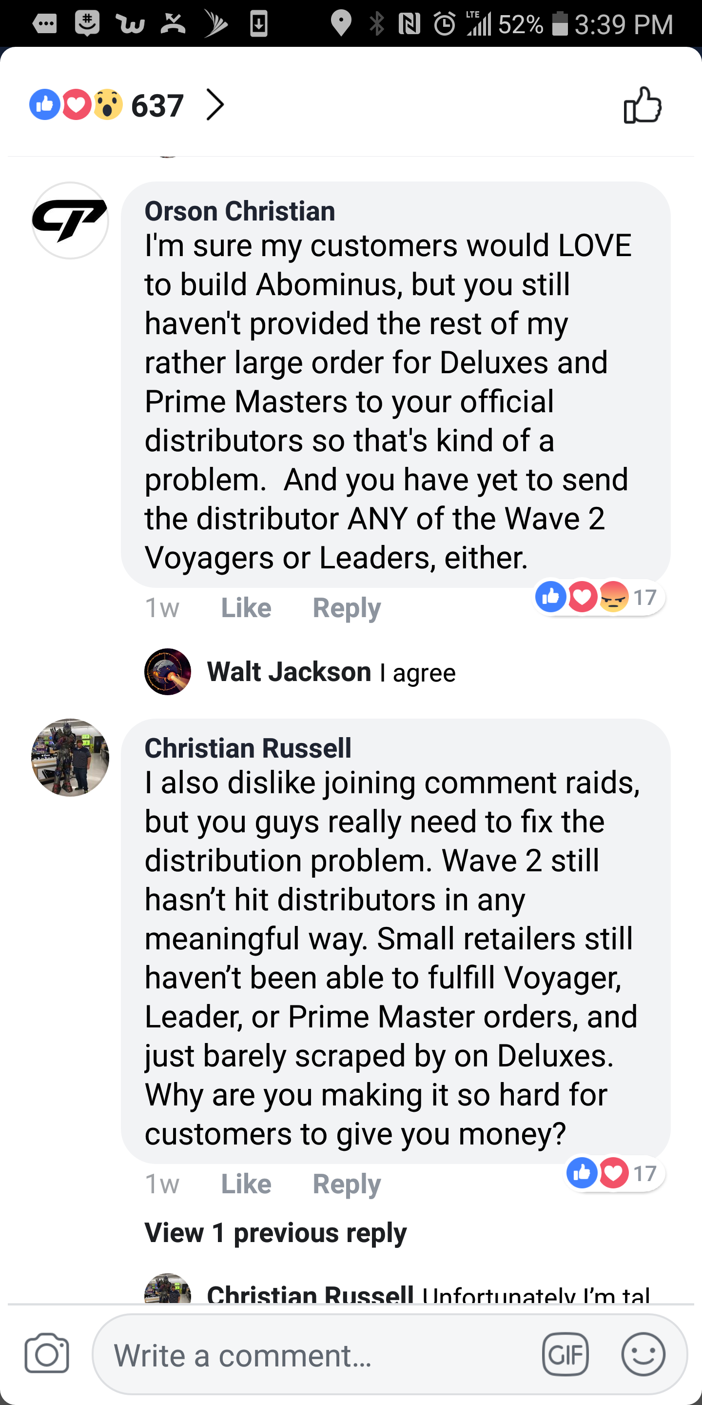Open the camera icon beside comment box
Viewport: 702px width, 1405px height.
(x=47, y=1353)
